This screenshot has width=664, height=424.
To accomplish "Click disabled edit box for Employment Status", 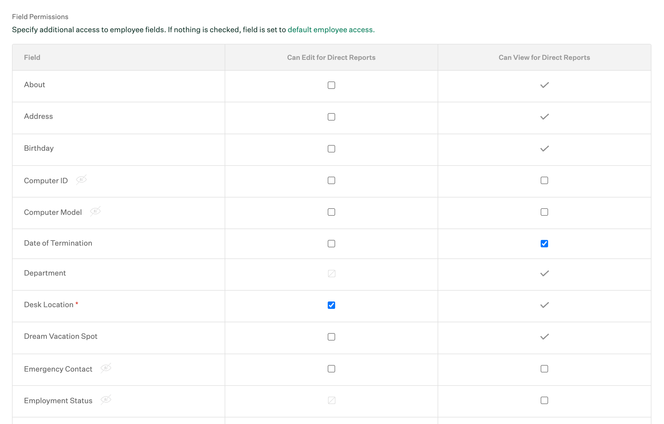I will click(331, 400).
